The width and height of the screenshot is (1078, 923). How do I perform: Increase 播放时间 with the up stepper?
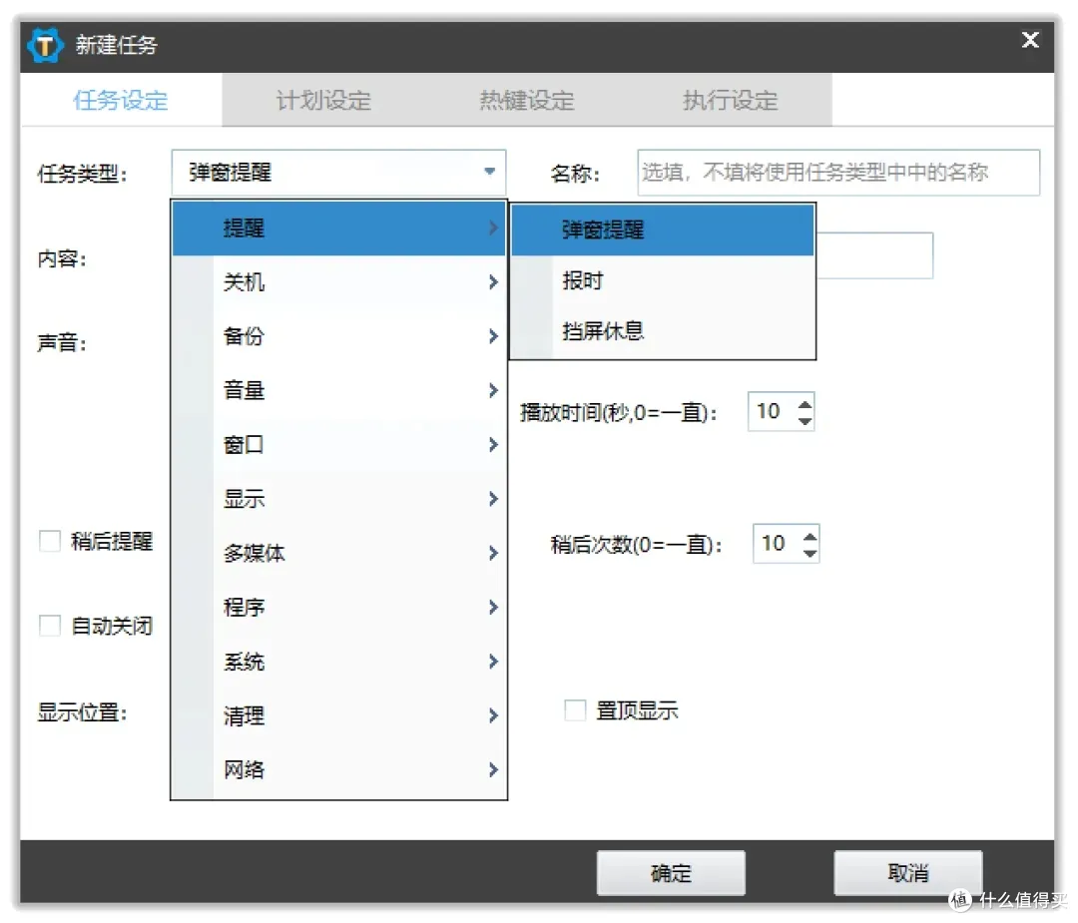click(807, 403)
